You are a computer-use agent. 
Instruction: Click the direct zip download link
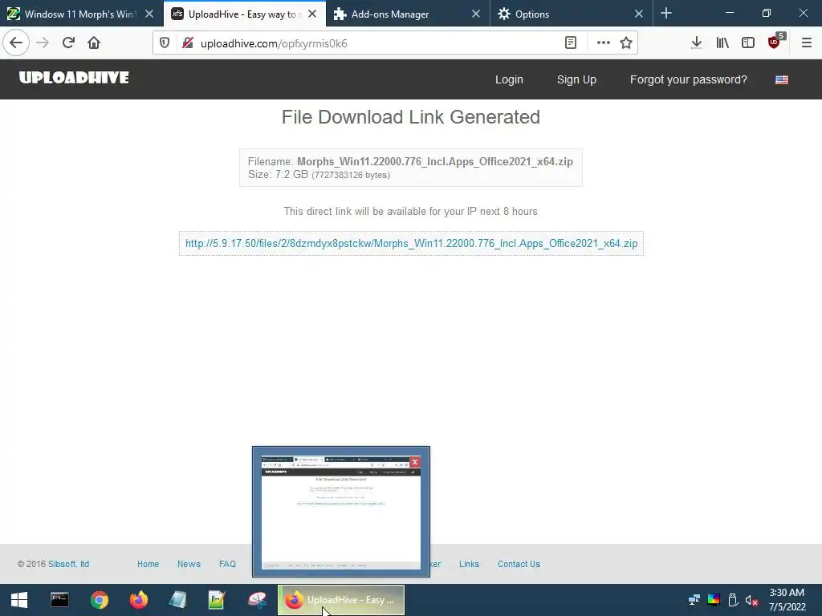tap(411, 244)
